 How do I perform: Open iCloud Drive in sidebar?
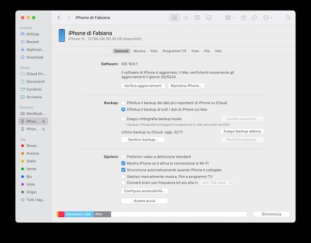(x=33, y=74)
